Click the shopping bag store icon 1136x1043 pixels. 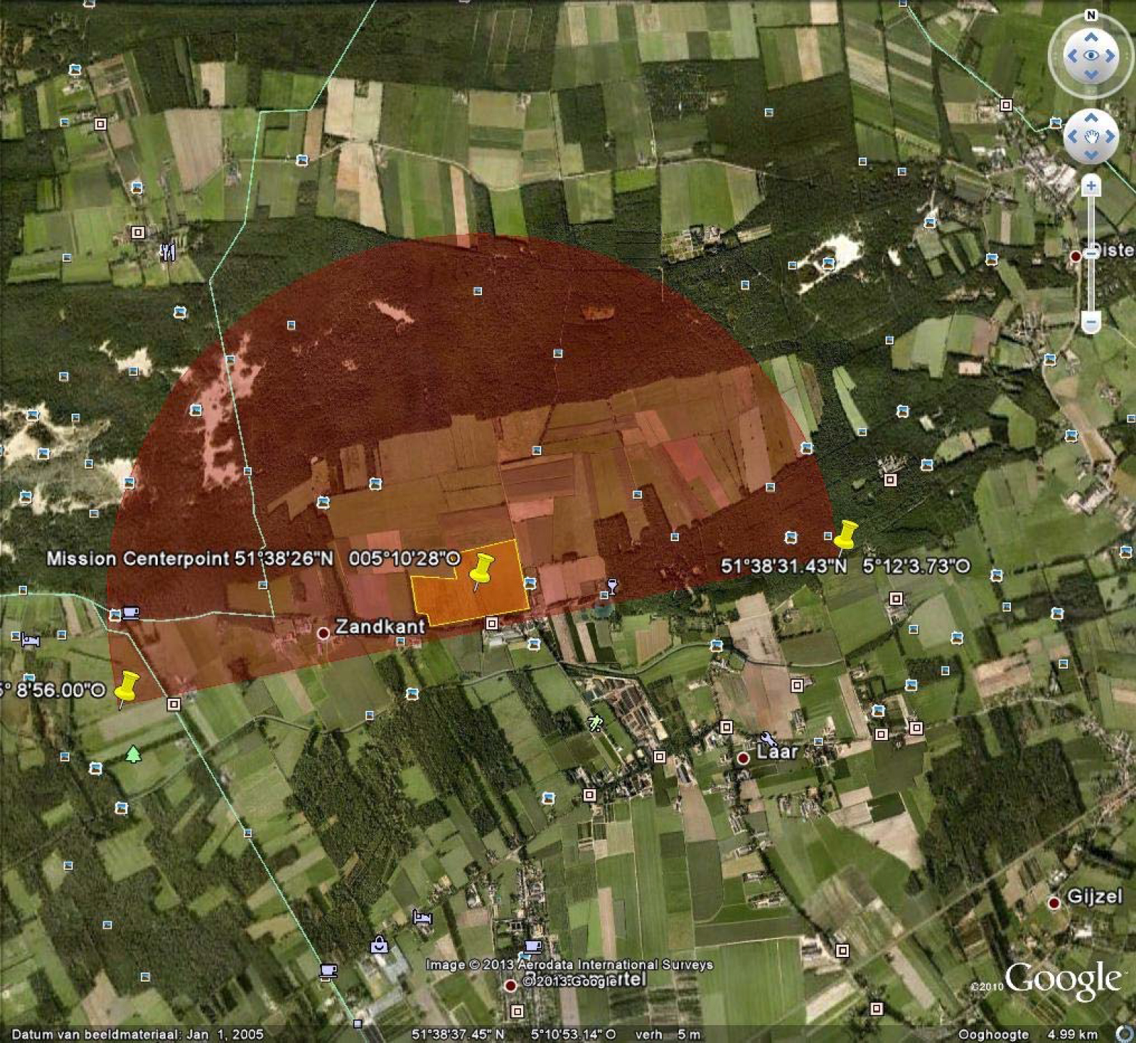click(379, 945)
